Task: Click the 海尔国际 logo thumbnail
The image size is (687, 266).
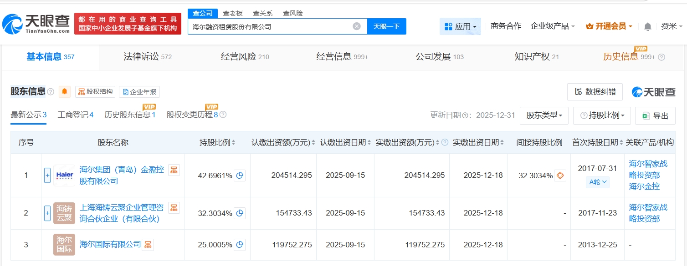Action: click(64, 245)
